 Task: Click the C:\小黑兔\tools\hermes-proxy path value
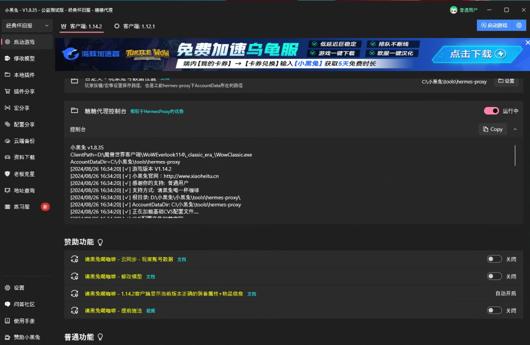pyautogui.click(x=454, y=81)
